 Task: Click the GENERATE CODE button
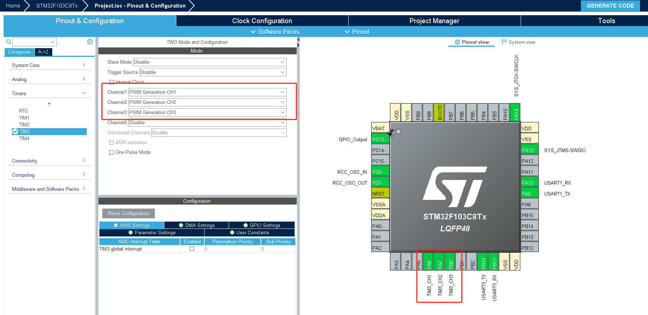coord(610,6)
